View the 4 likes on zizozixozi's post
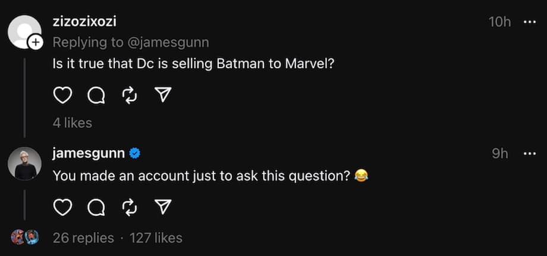The width and height of the screenshot is (547, 256). (x=73, y=123)
